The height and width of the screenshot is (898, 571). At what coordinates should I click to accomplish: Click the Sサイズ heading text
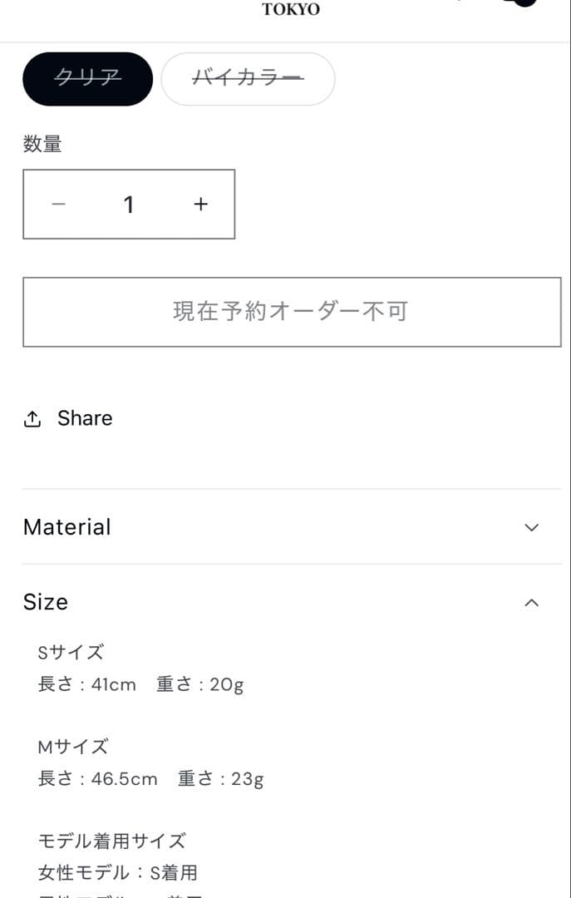pyautogui.click(x=71, y=652)
